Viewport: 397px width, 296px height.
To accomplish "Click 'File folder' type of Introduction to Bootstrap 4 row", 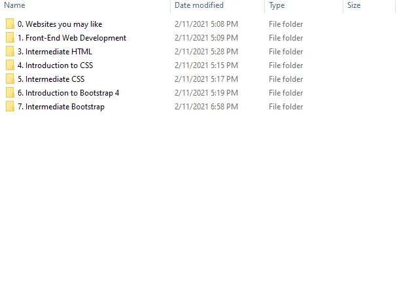I will [x=286, y=93].
